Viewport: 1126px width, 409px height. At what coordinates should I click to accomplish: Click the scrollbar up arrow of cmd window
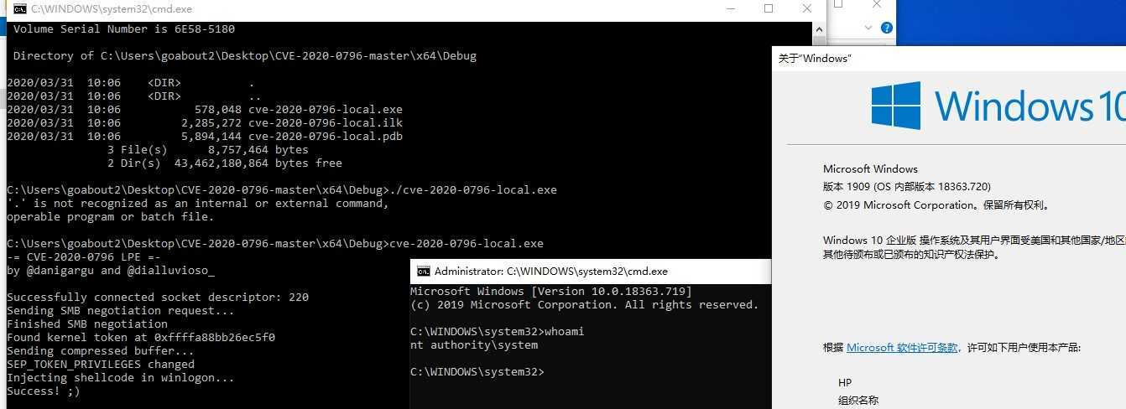pyautogui.click(x=819, y=28)
